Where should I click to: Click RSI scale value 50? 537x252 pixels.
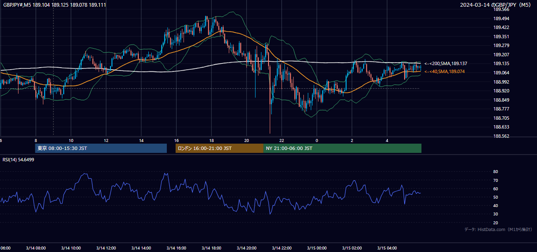(x=495, y=197)
